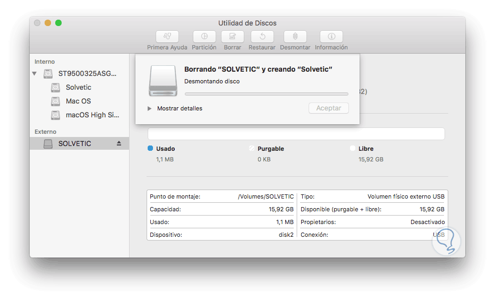Click the erase progress bar

[266, 94]
